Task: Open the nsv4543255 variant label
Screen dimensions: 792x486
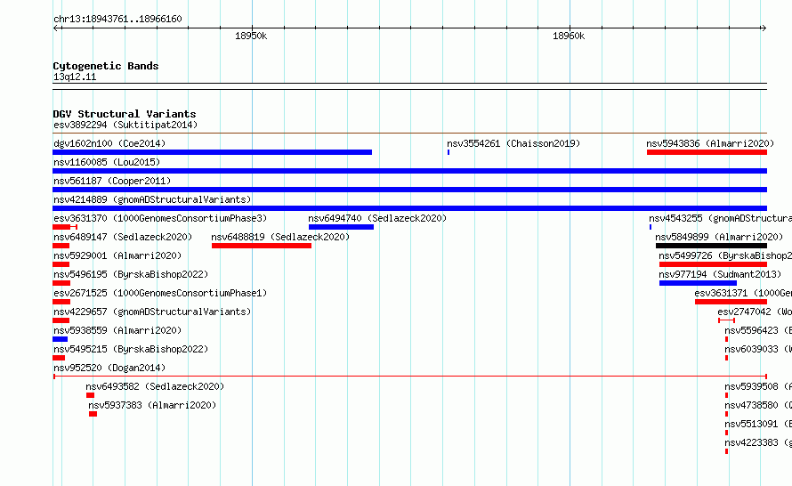Action: click(720, 218)
